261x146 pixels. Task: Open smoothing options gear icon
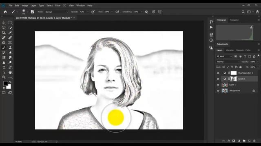(146, 12)
